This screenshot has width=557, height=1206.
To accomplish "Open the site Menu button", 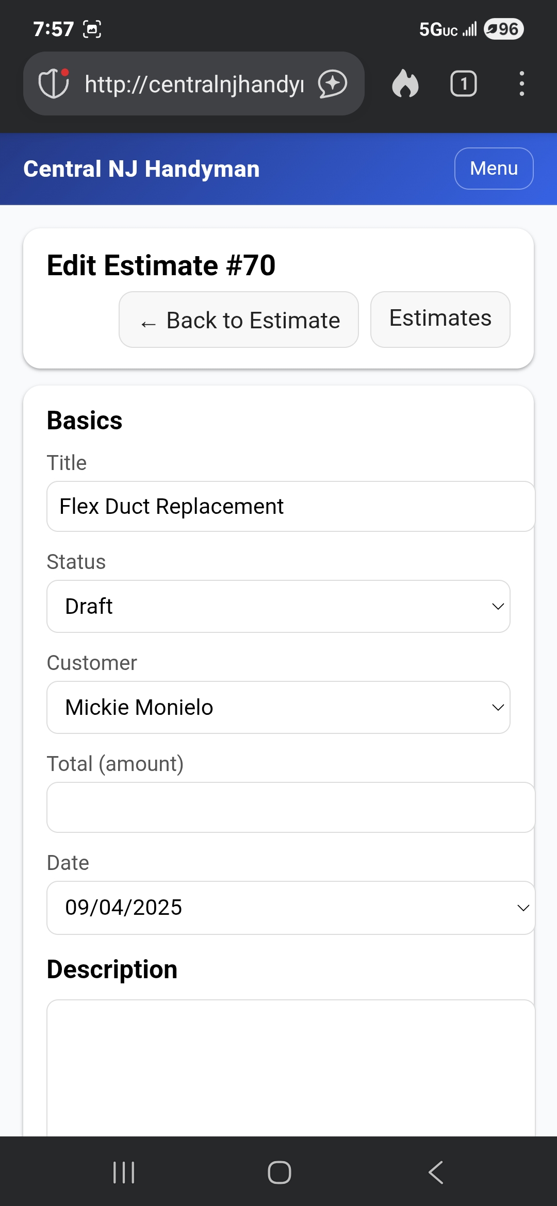I will pyautogui.click(x=494, y=169).
